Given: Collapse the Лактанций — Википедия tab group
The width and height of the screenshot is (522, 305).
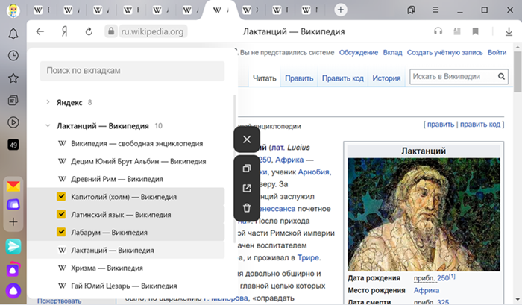Looking at the screenshot, I should [48, 125].
